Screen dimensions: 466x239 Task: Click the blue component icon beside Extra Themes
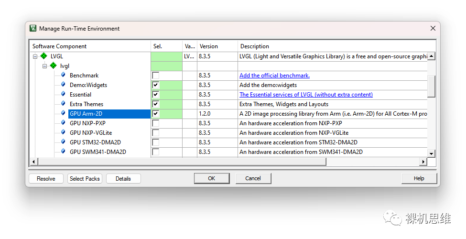[x=63, y=103]
